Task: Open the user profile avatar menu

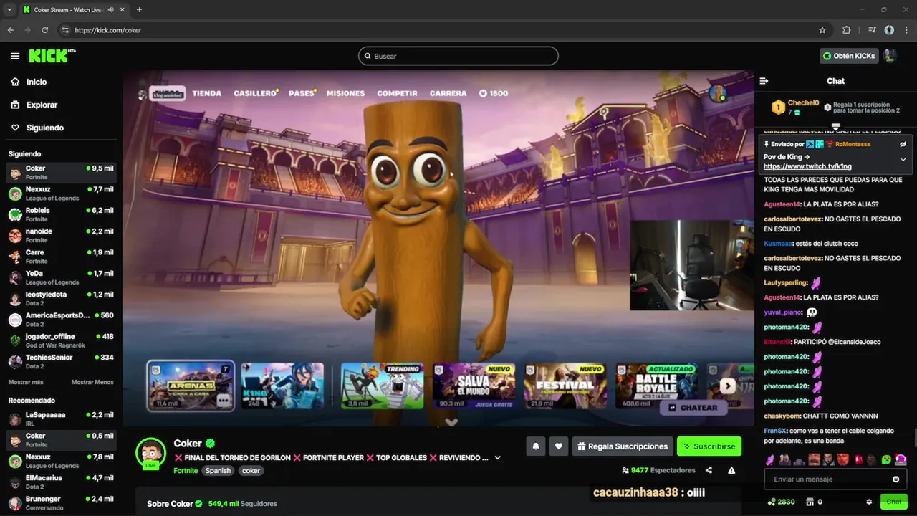Action: coord(890,56)
